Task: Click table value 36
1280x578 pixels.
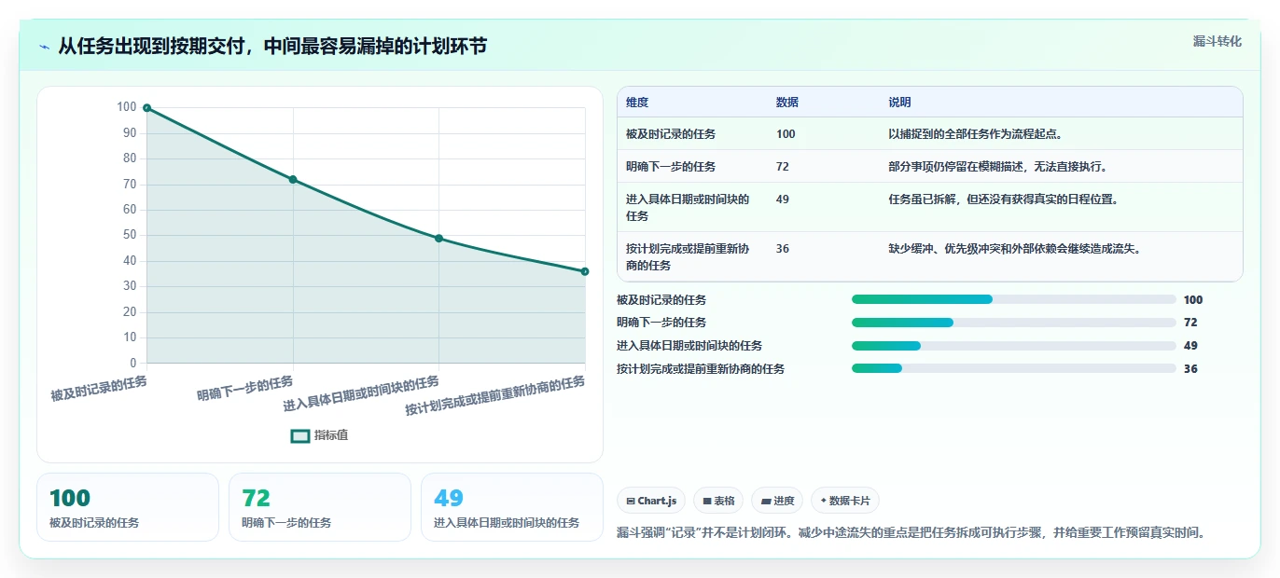Action: coord(783,249)
